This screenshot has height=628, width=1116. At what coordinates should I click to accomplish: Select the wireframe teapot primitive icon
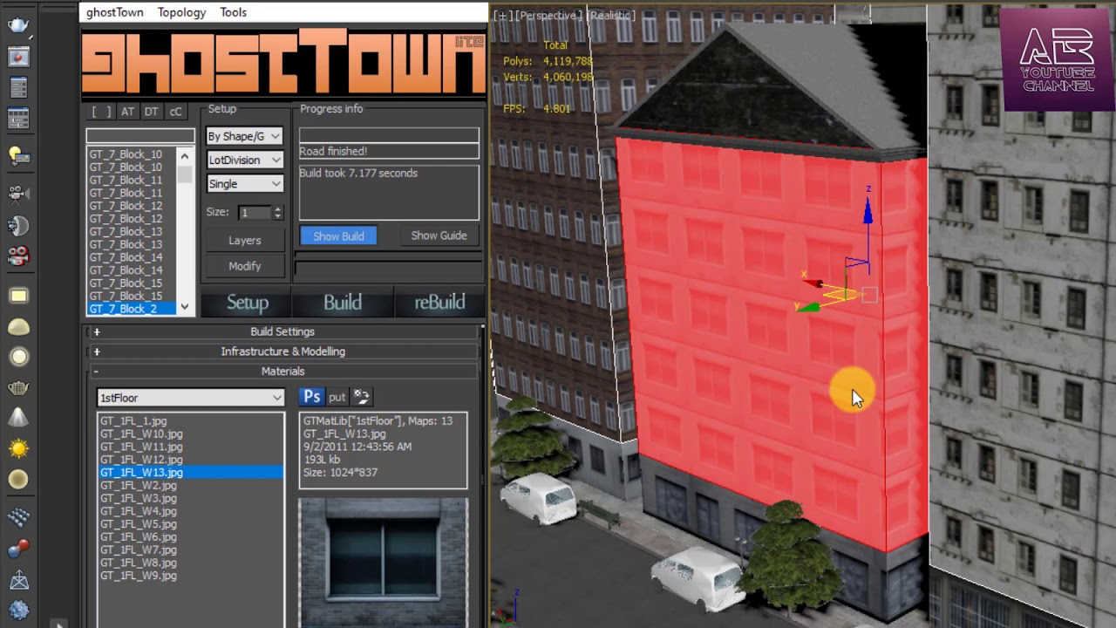[18, 387]
